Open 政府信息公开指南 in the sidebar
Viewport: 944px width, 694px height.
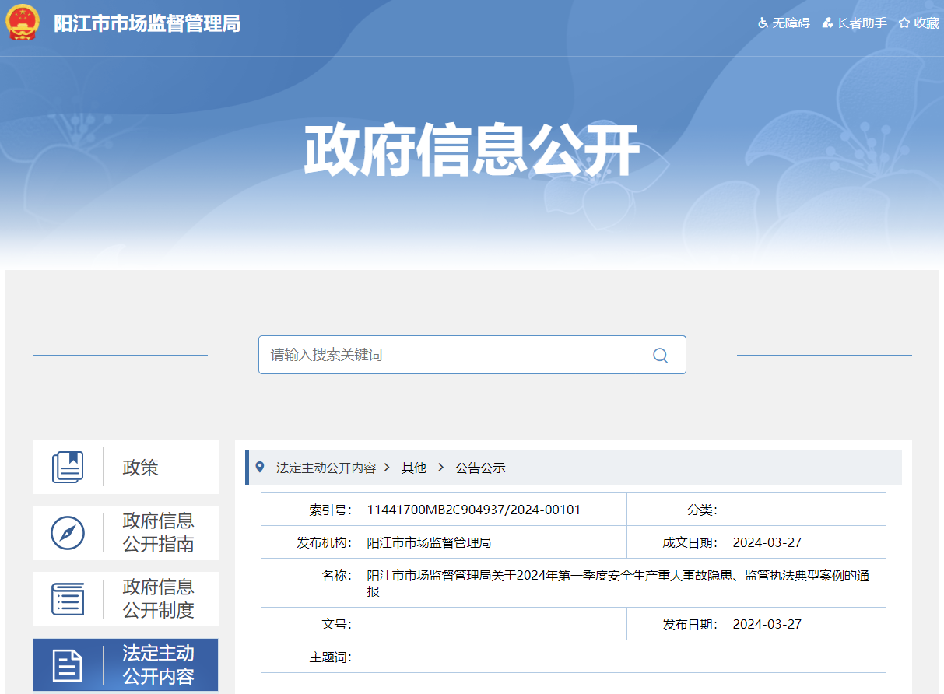click(x=158, y=533)
